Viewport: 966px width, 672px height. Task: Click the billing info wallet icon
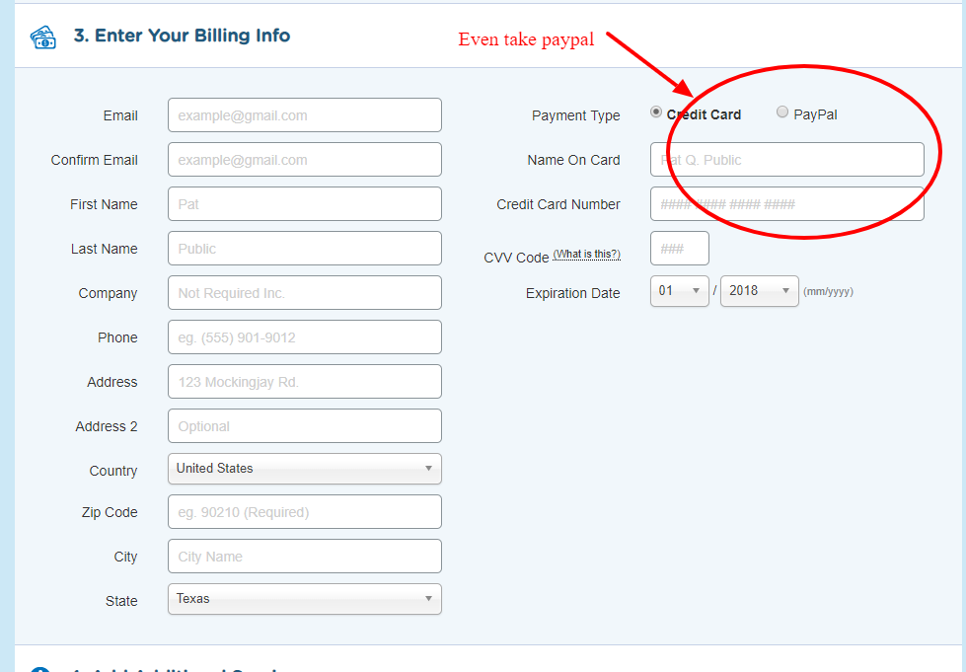pyautogui.click(x=43, y=37)
